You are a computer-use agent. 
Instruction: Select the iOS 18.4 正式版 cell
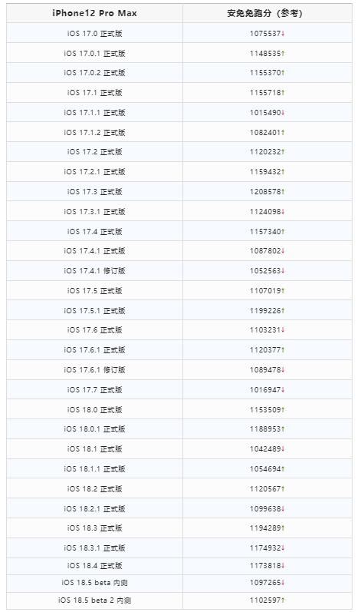[94, 566]
